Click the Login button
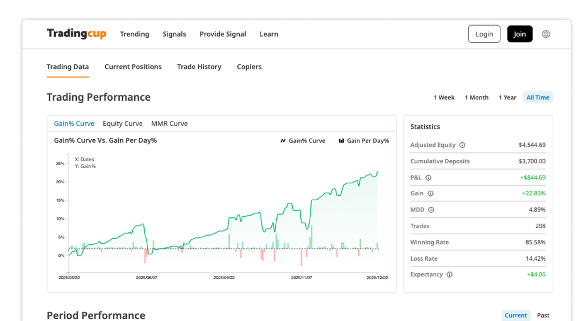579x321 pixels. 484,34
